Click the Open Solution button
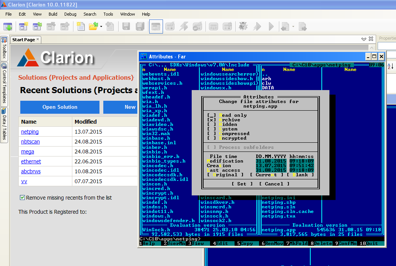Screen dimensions: 396x266 point(60,107)
